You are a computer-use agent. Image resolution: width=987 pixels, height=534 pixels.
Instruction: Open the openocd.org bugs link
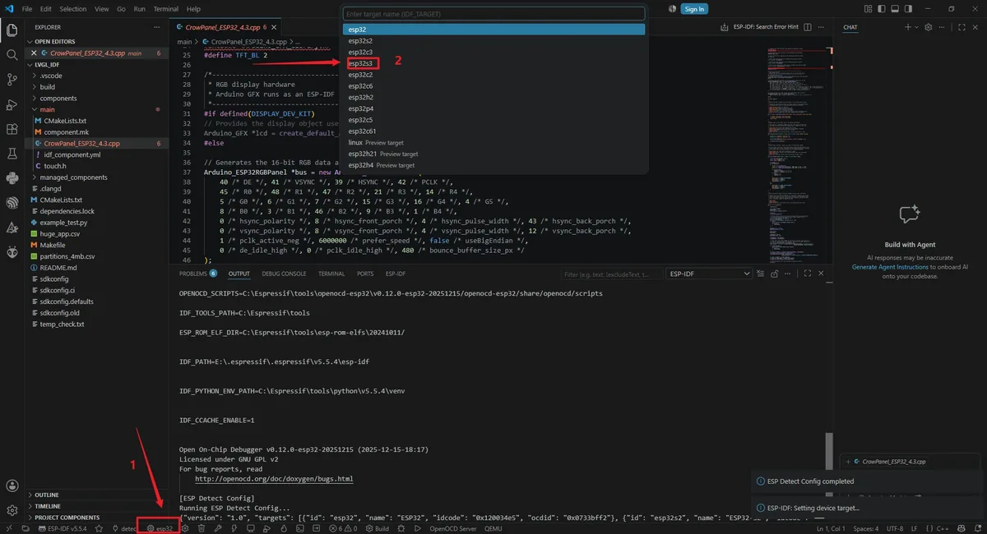pos(274,479)
